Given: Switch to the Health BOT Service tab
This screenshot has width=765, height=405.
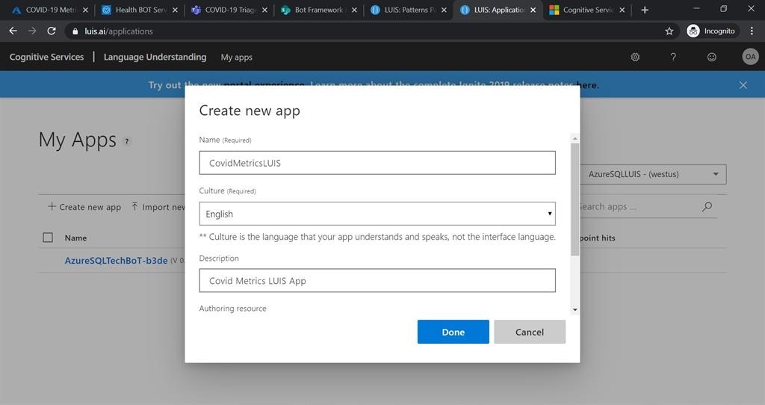Looking at the screenshot, I should pos(140,10).
